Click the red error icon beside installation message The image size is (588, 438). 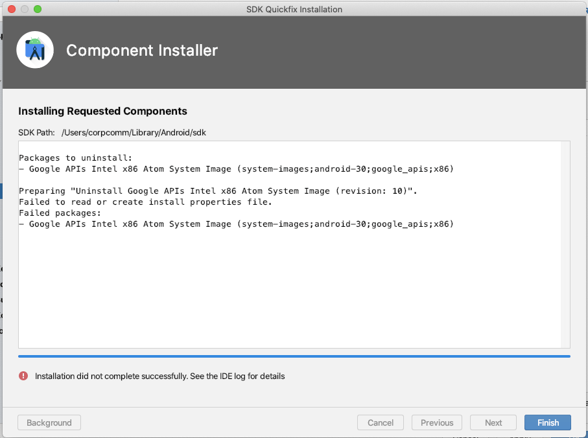pos(23,376)
